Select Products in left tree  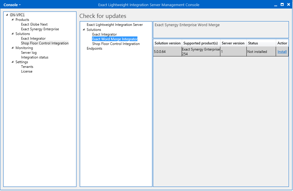point(22,19)
